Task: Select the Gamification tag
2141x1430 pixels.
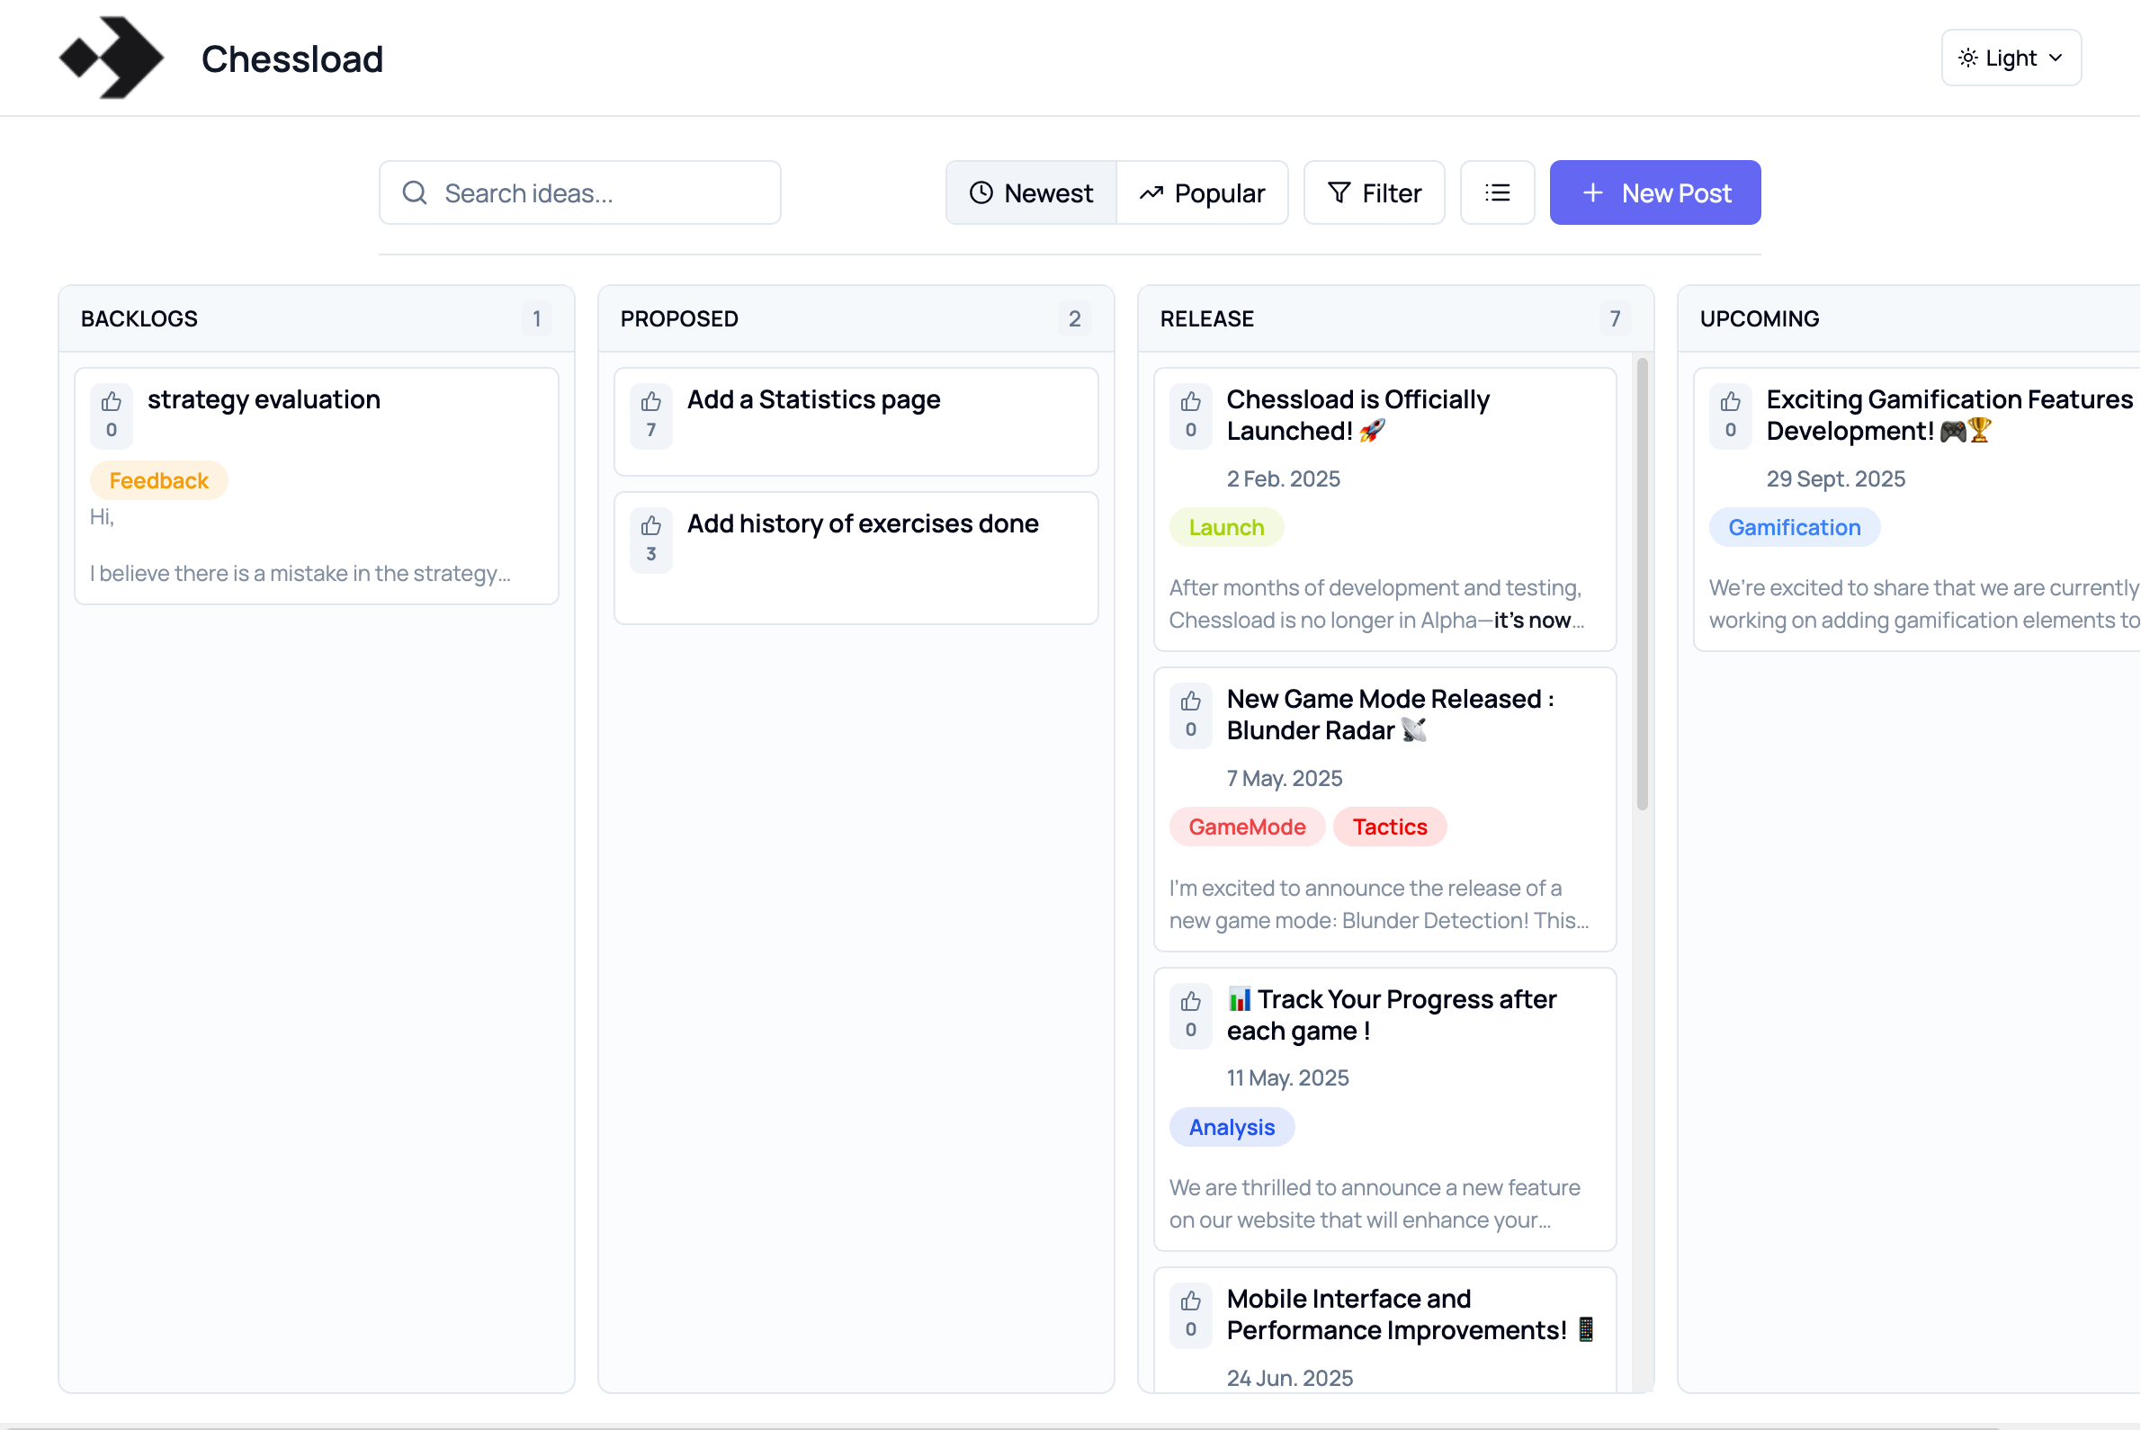Action: tap(1794, 527)
